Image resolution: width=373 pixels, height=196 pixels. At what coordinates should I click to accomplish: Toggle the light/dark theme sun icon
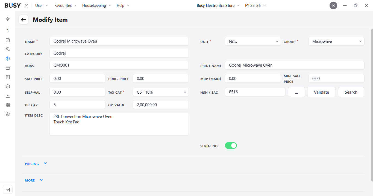pyautogui.click(x=333, y=5)
